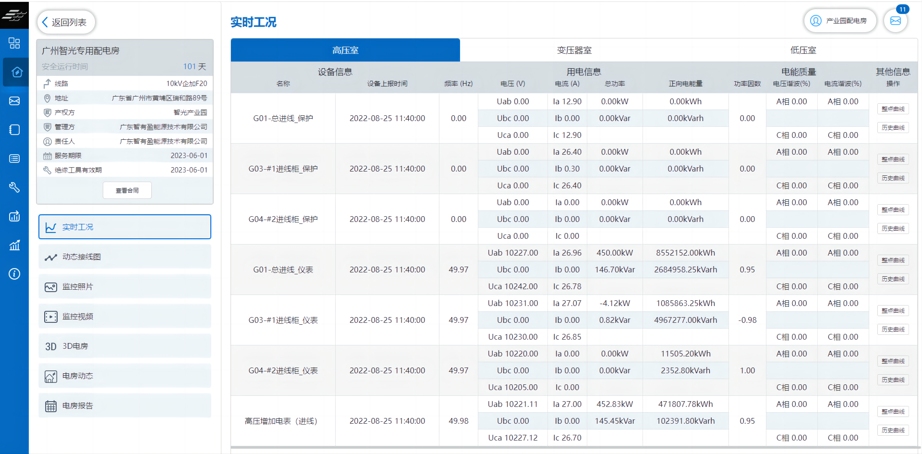Select the 高压室 tab
This screenshot has width=922, height=454.
(345, 50)
